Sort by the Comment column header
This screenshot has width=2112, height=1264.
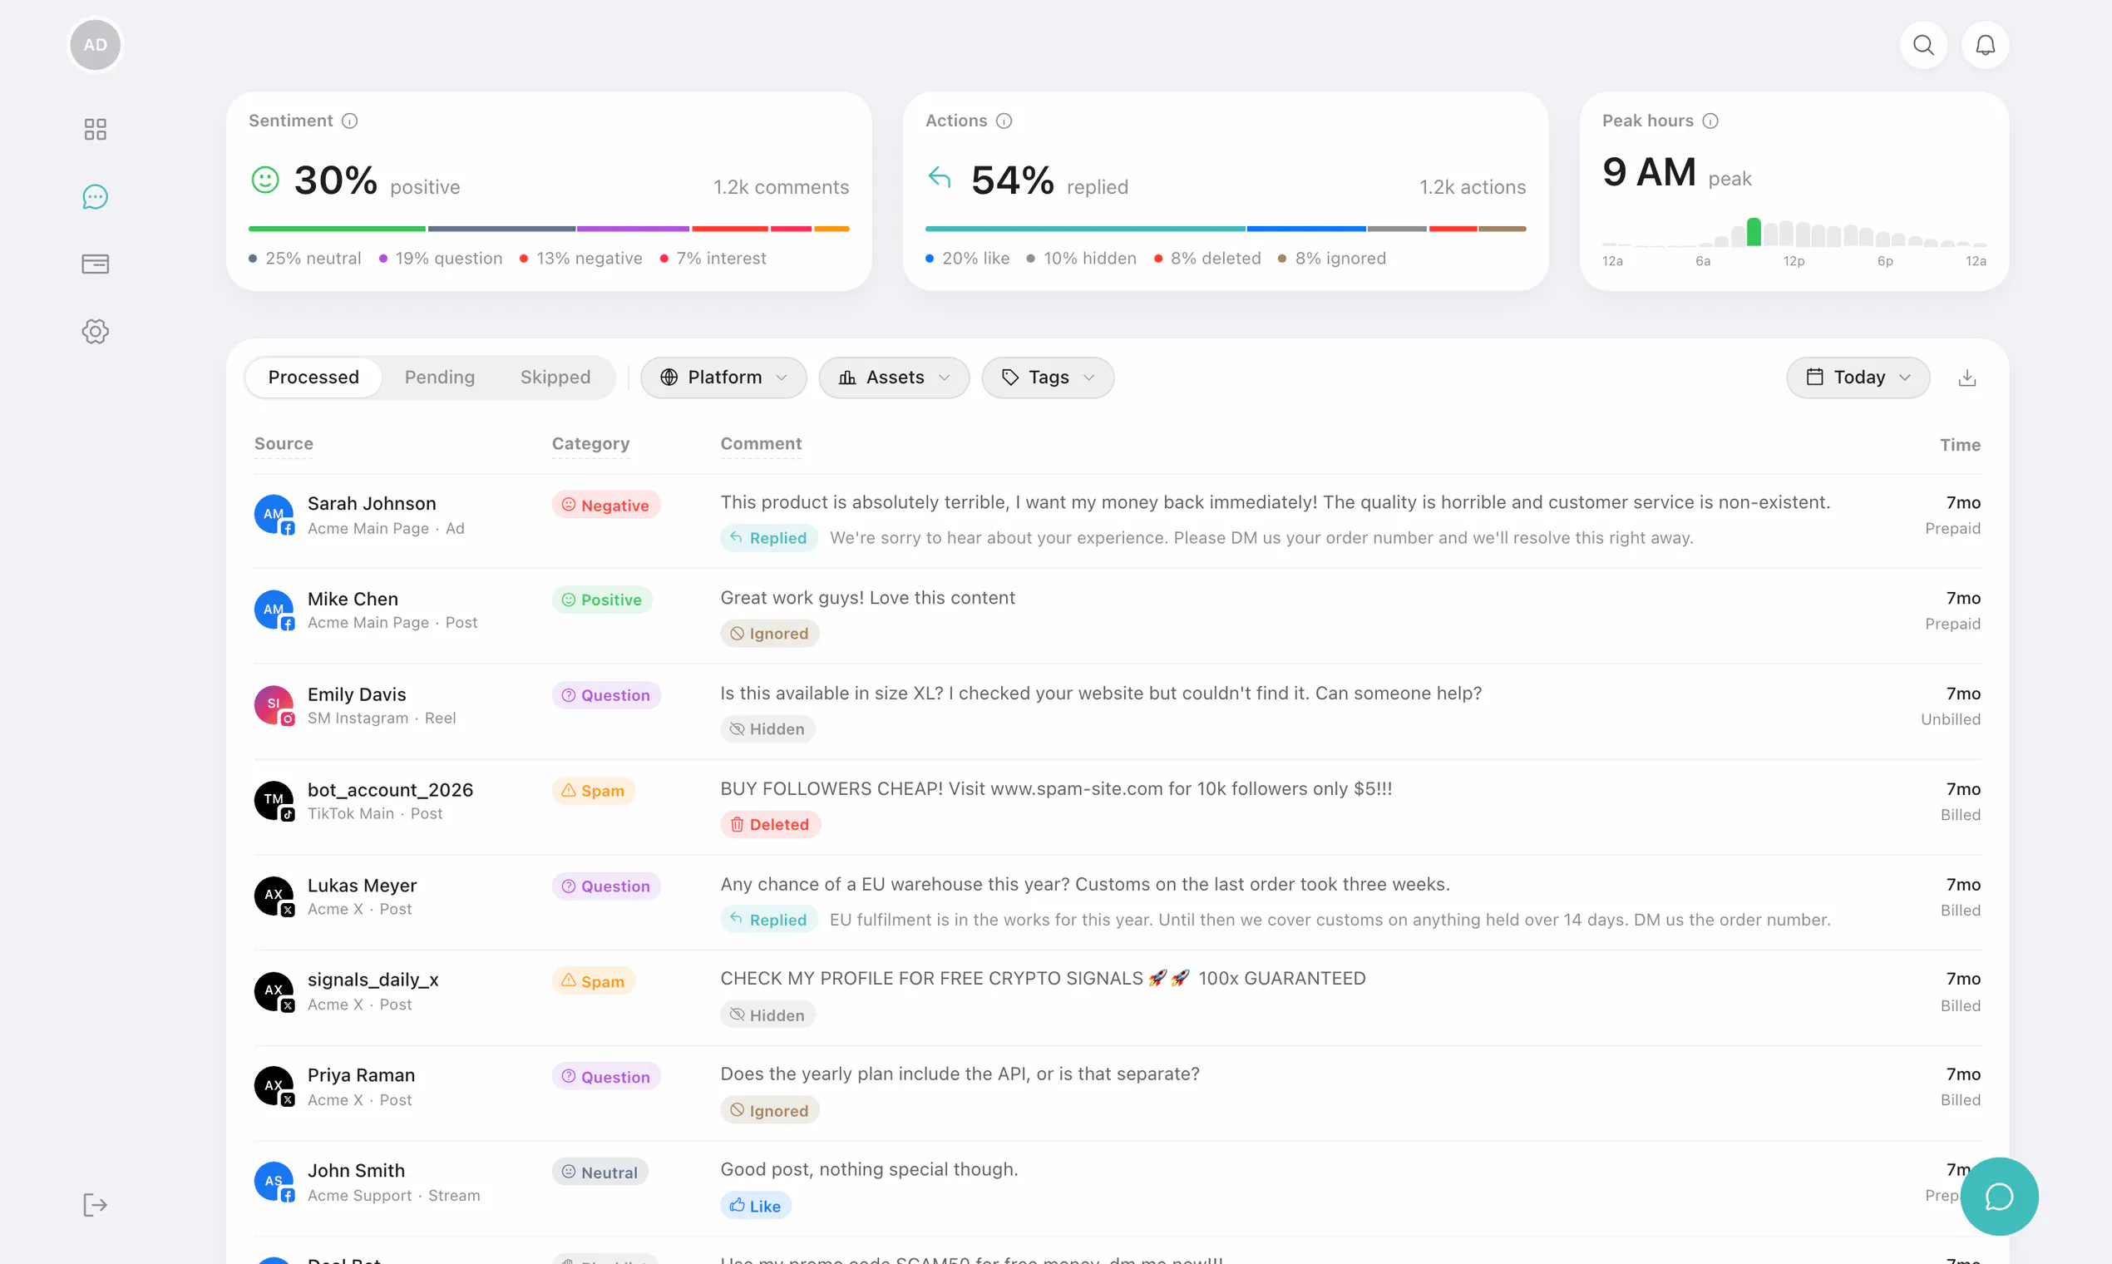[x=762, y=444]
